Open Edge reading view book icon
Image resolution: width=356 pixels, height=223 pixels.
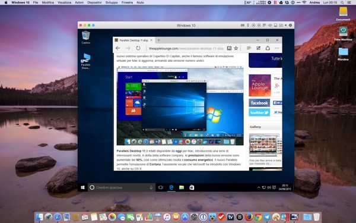(229, 48)
